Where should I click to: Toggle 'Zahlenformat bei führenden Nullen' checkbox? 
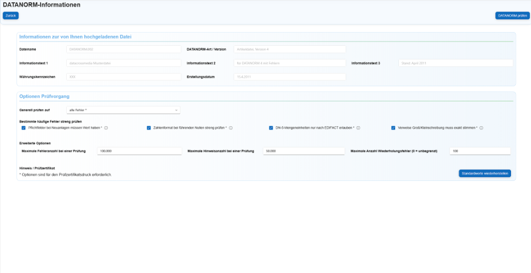(x=148, y=128)
